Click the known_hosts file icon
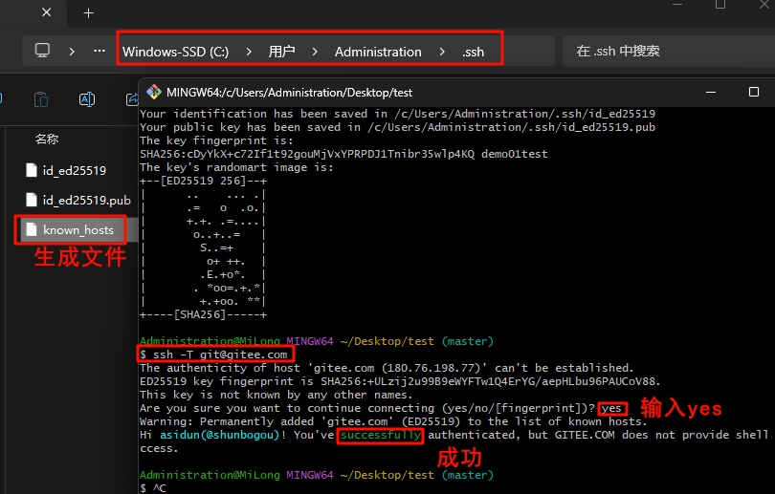Viewport: 775px width, 494px height. click(32, 229)
